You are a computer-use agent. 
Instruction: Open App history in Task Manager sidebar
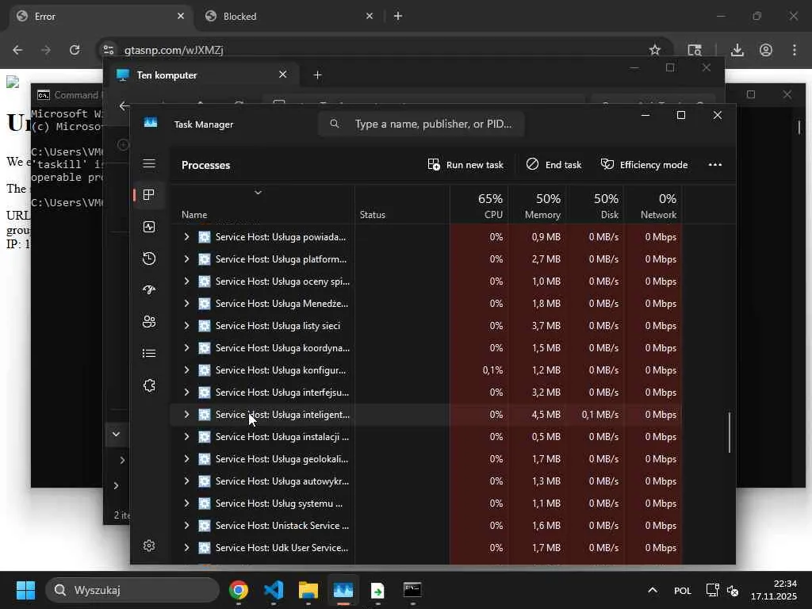click(148, 259)
